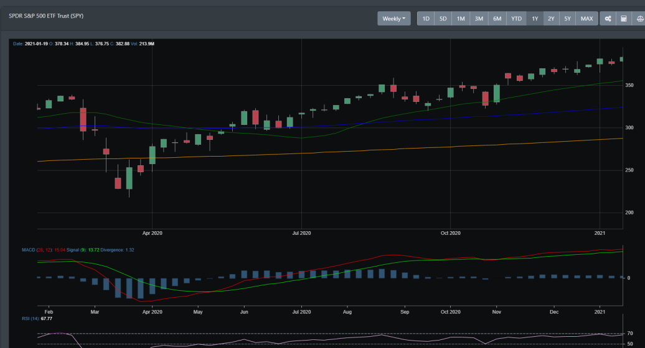Click the Mar label on MACD axis
The image size is (645, 348).
pos(95,312)
